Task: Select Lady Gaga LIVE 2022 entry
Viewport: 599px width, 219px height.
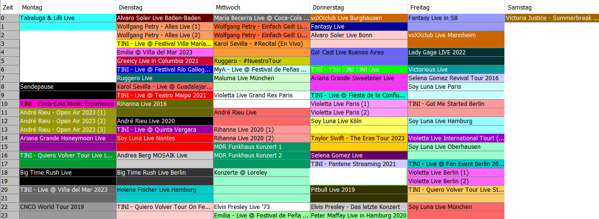Action: [456, 52]
